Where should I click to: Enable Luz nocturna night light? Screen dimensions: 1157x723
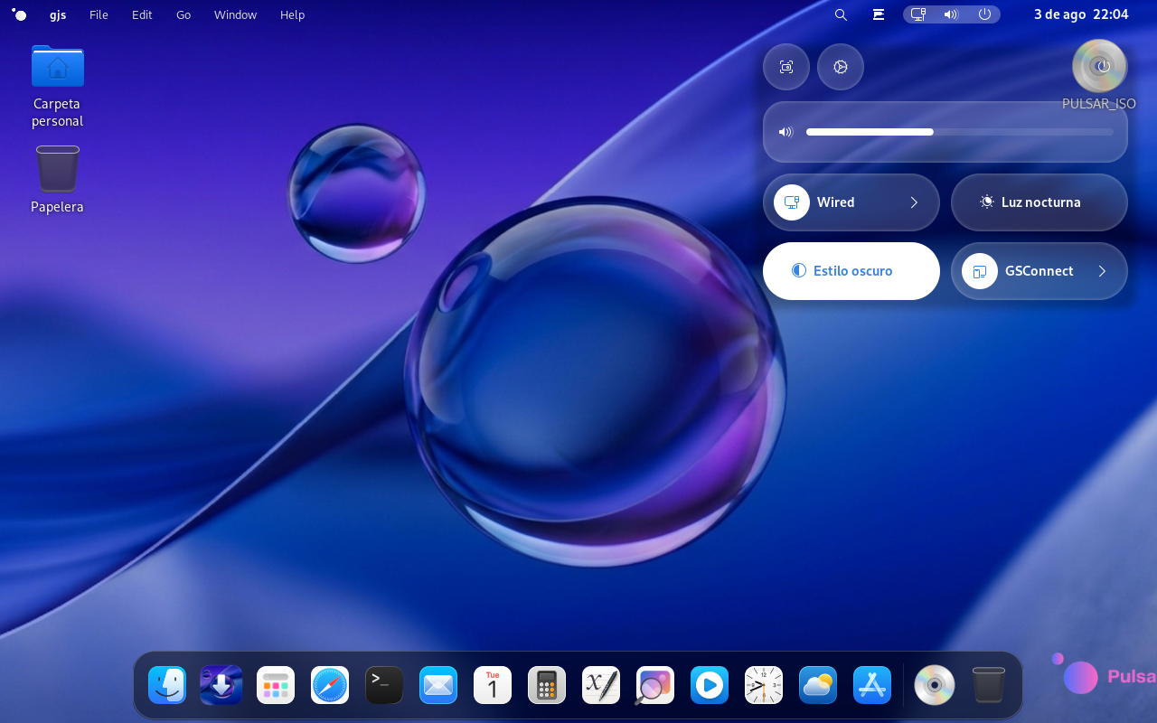[x=1039, y=202]
